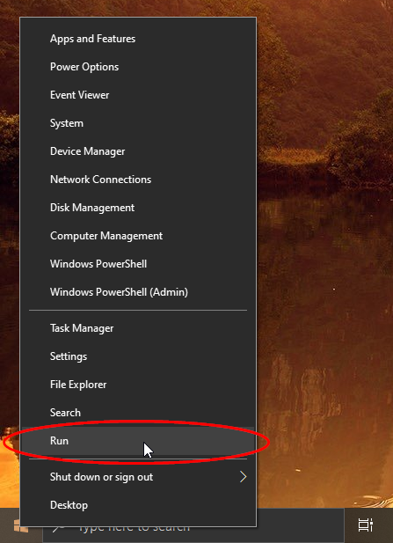Launch Event Viewer
Screen dimensions: 393x543
pyautogui.click(x=138, y=95)
